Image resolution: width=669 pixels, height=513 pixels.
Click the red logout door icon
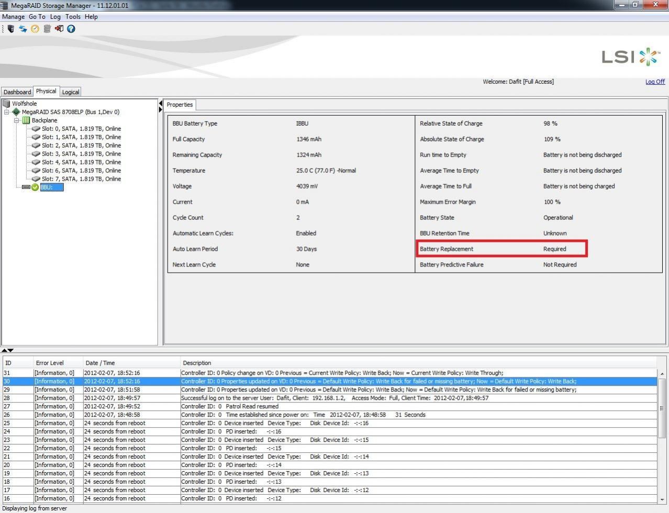[59, 29]
